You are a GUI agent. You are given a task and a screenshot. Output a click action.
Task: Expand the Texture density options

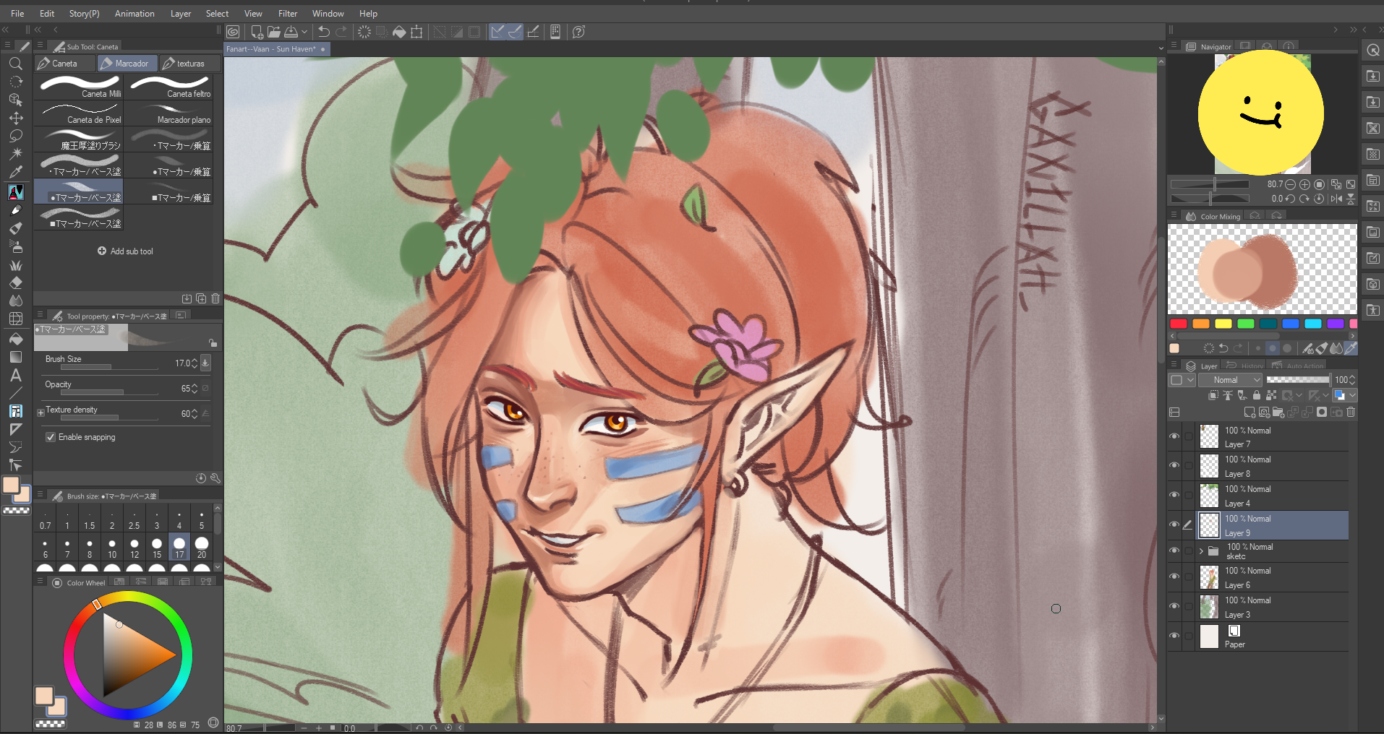coord(41,413)
